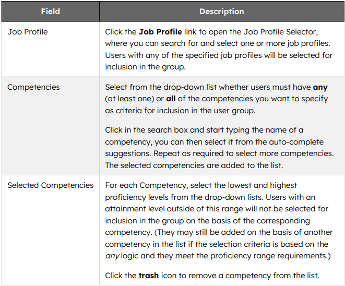Click bold Job Profile text in description
Screen dimensions: 345x286
coord(160,32)
